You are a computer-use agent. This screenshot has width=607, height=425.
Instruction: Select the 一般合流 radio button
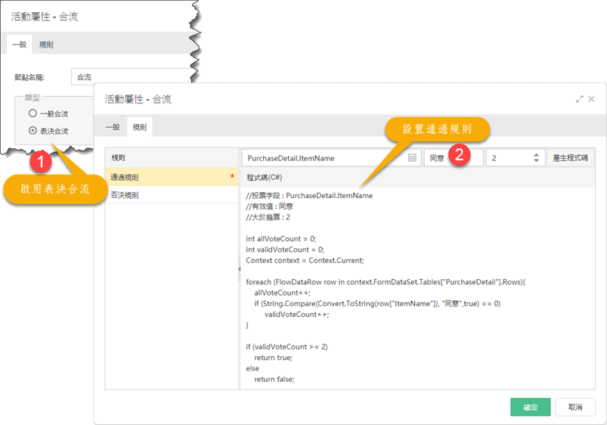(33, 113)
